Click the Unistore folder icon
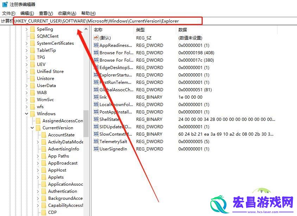The image size is (297, 216). pos(33,78)
